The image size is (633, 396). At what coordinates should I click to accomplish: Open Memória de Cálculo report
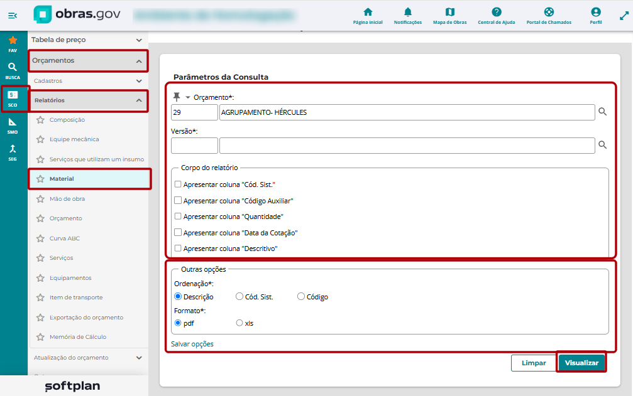(x=78, y=337)
